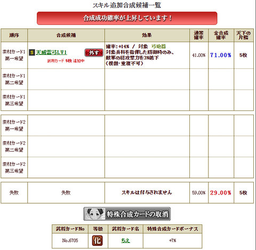
Task: Click the 素材カード2 第一希望 row label
Action: [x=14, y=125]
